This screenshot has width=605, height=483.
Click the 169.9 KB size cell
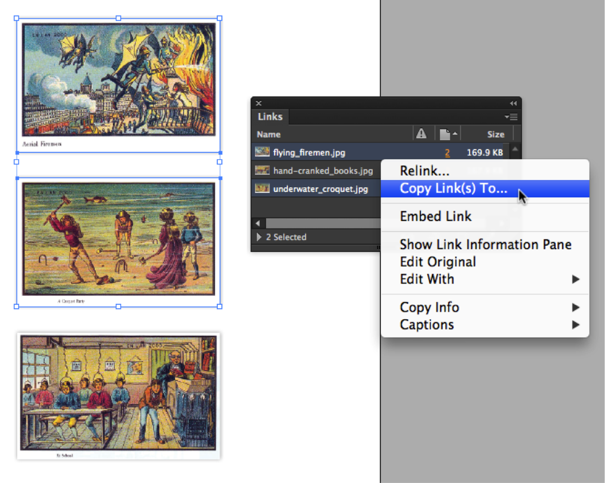tap(485, 152)
